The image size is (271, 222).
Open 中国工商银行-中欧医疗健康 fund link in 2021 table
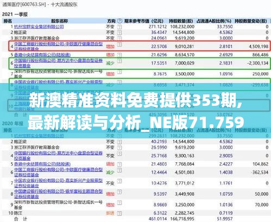coord(58,46)
